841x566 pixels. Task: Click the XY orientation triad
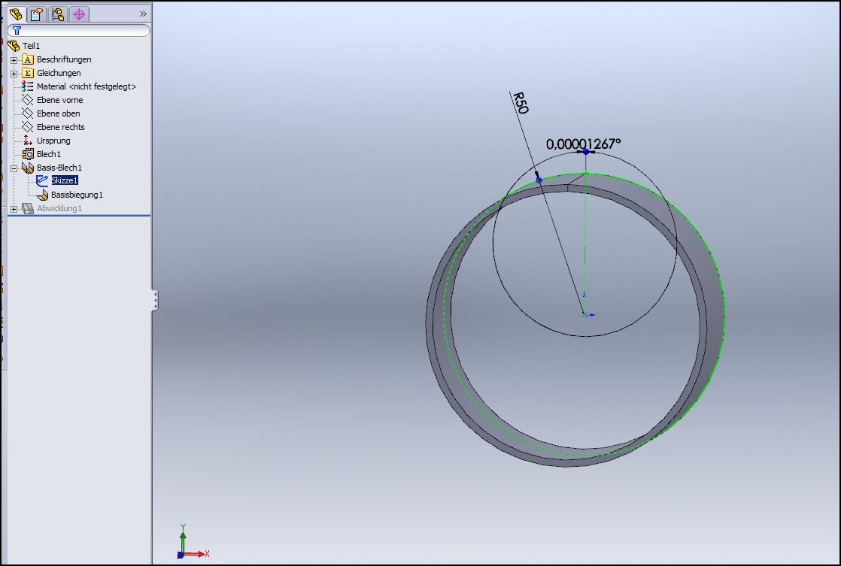192,542
